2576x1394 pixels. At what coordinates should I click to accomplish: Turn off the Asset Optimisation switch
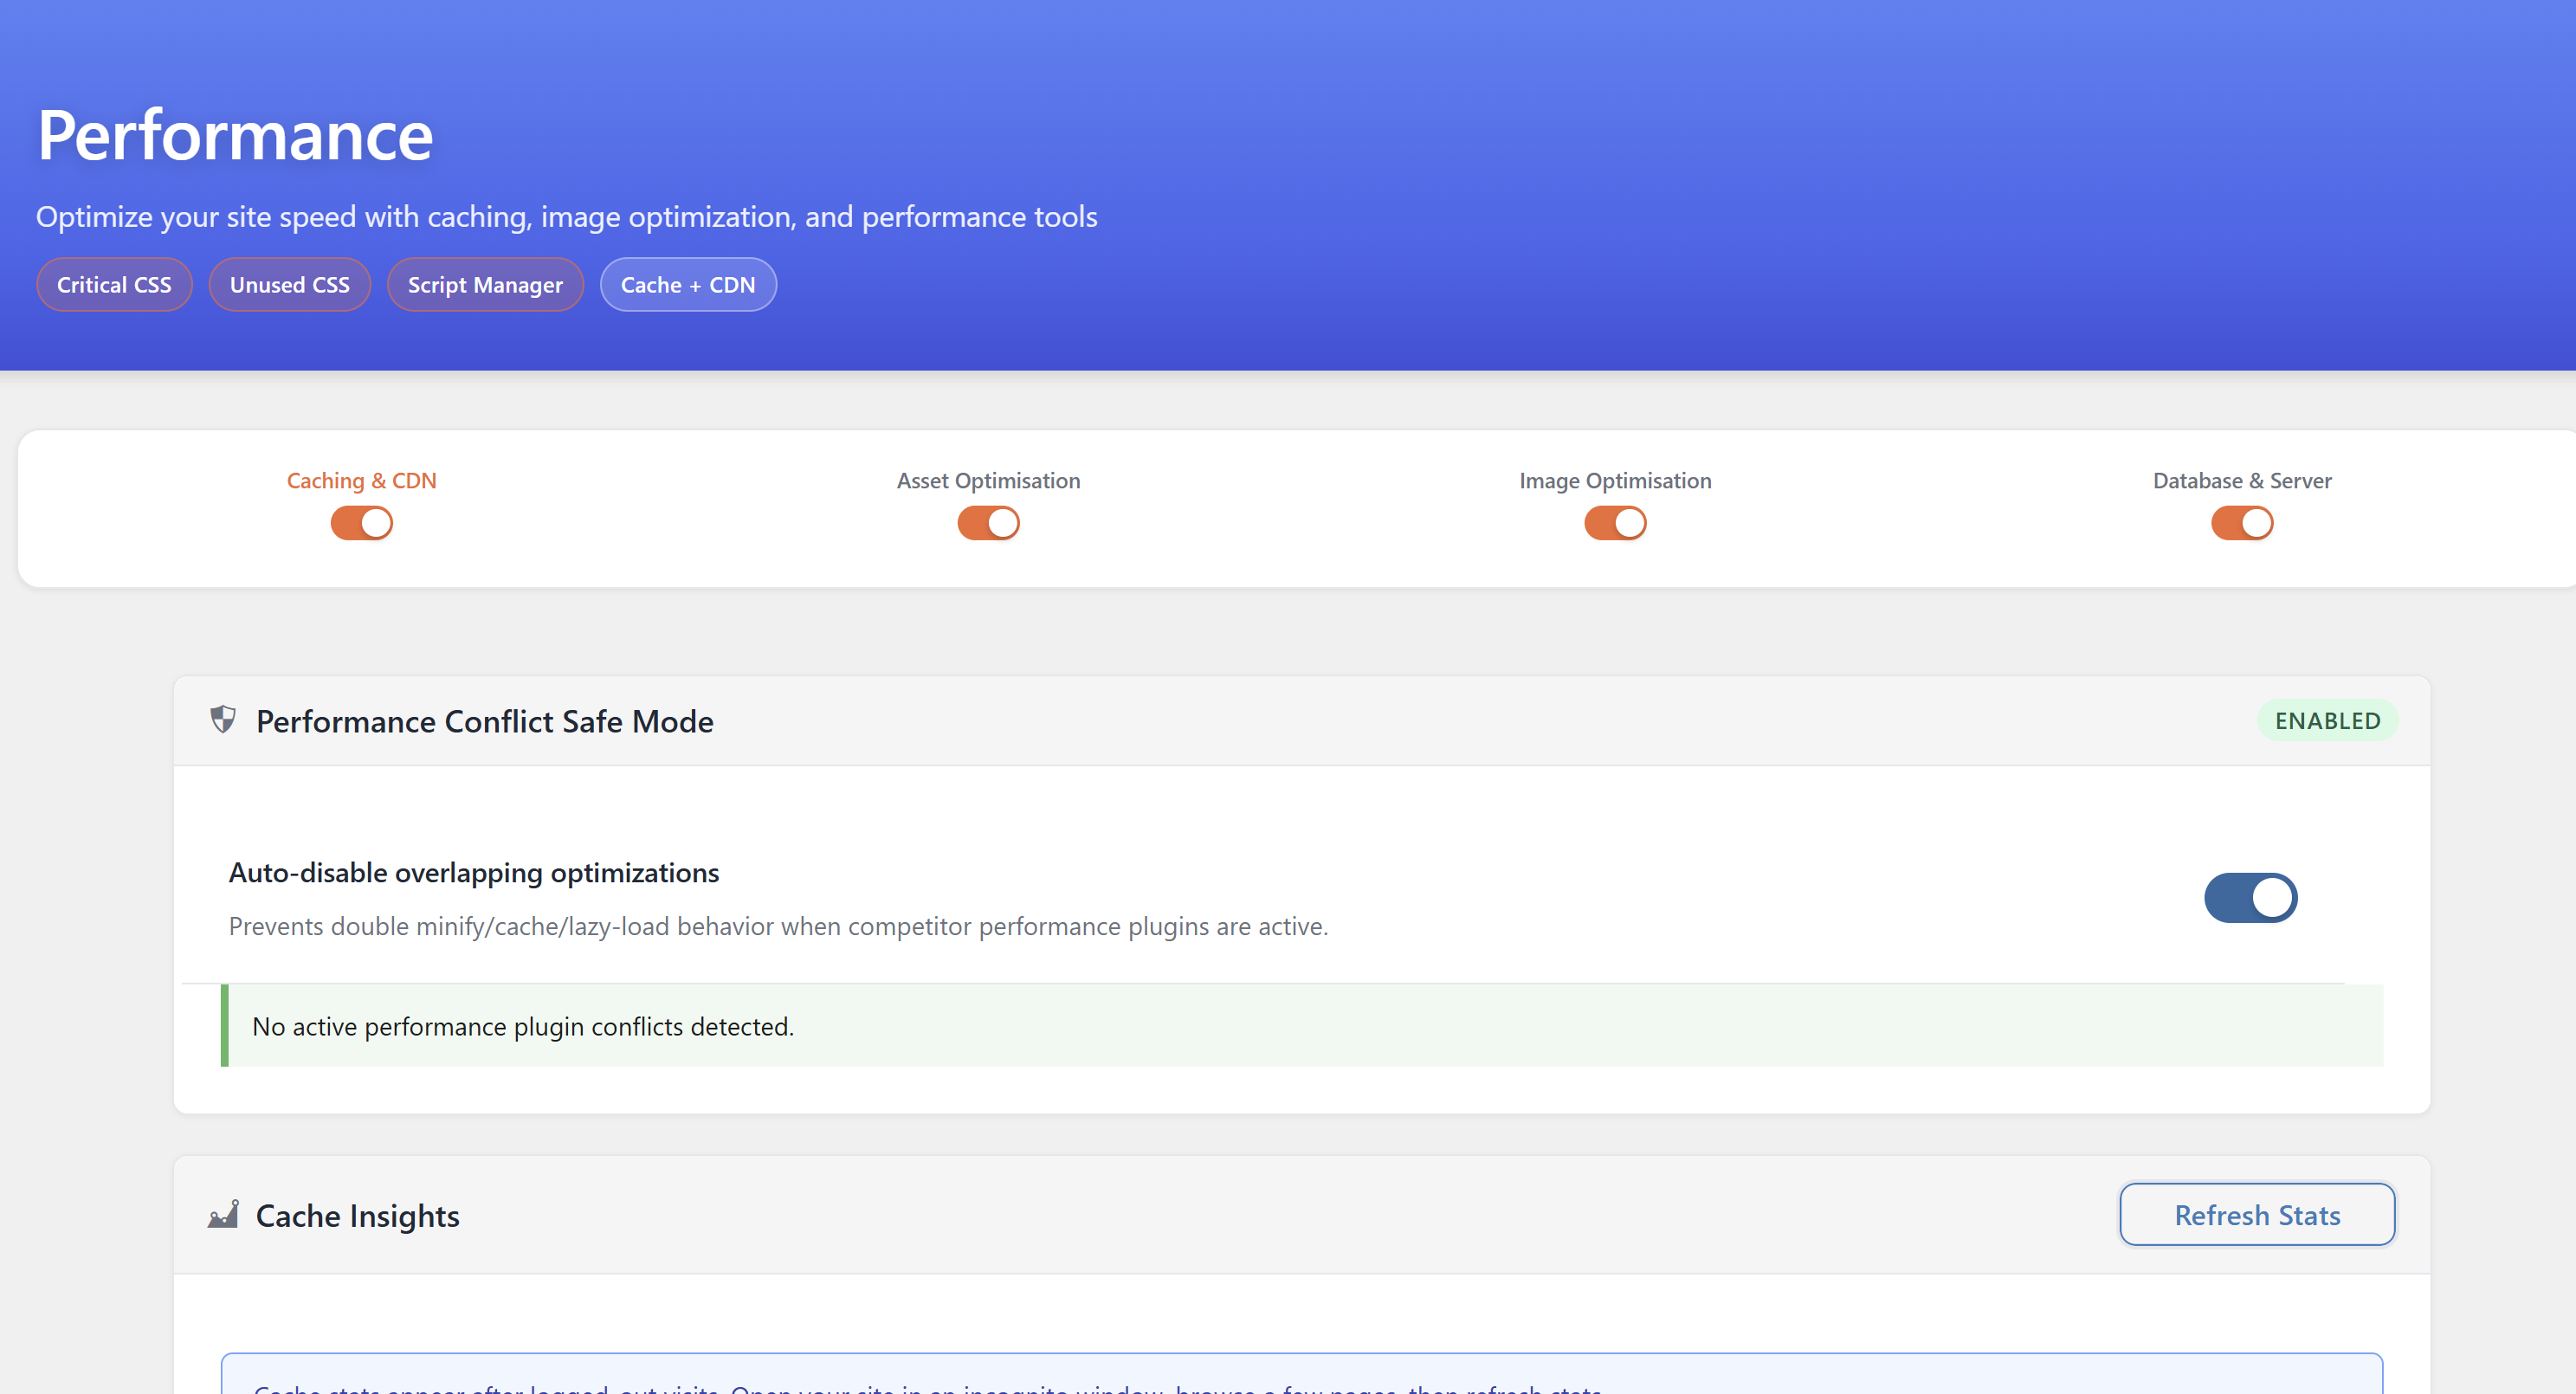(988, 522)
